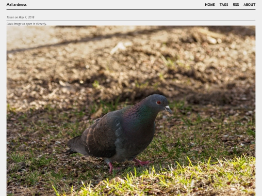Screen dimensions: 262x196
Task: Open the Mallardness site title link
Action: (x=16, y=5)
